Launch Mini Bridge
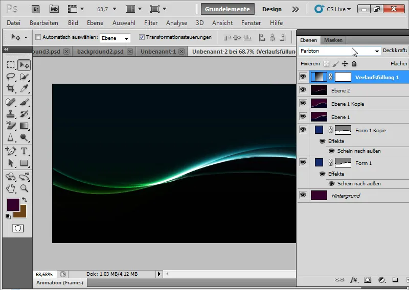Viewport: 409px width, 290px height. pos(54,9)
